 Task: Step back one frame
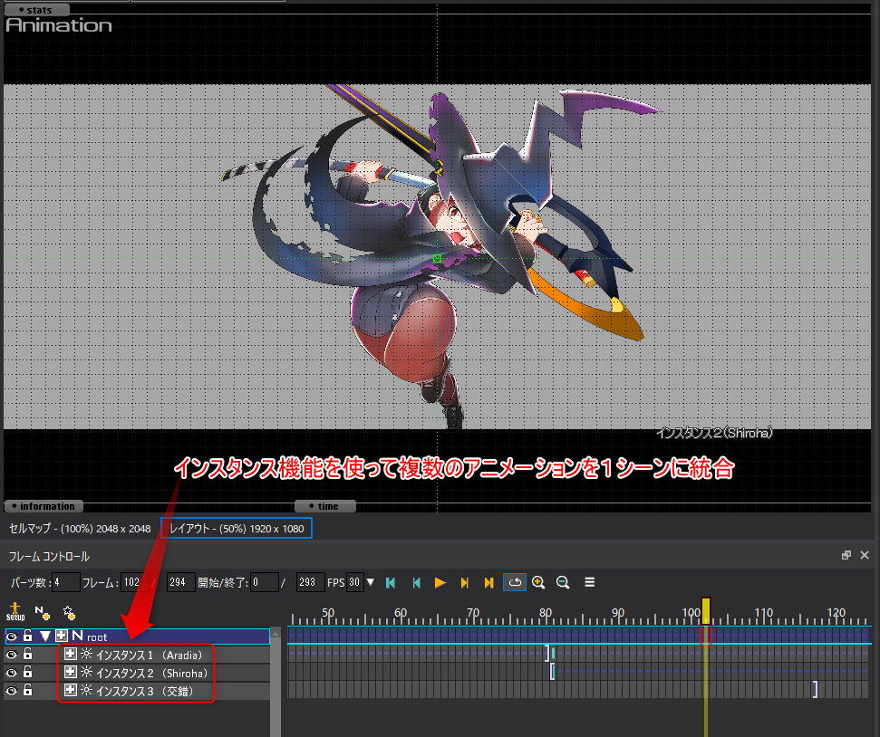[416, 582]
